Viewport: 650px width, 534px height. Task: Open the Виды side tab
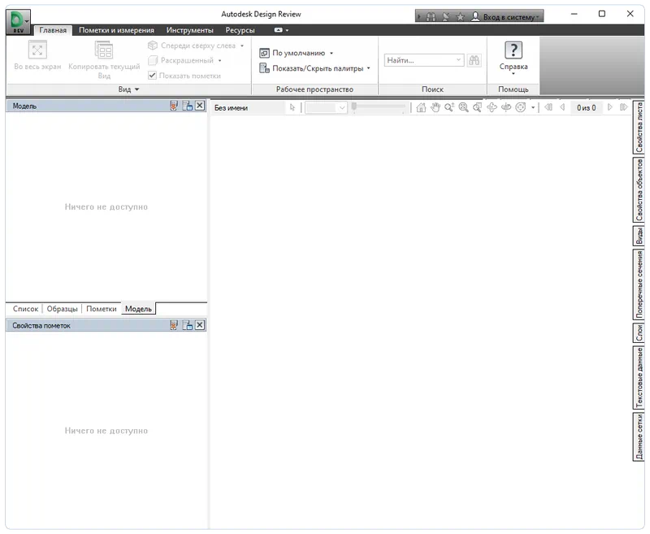click(639, 236)
